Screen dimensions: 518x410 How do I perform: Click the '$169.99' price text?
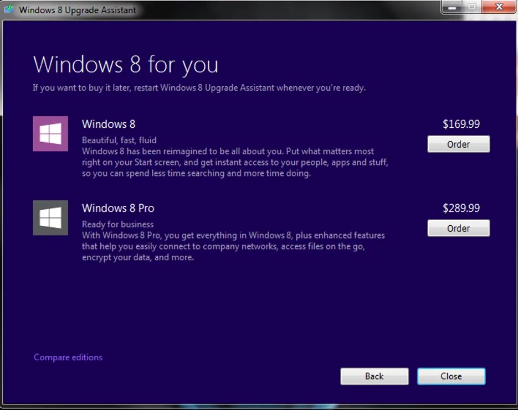[x=461, y=124]
